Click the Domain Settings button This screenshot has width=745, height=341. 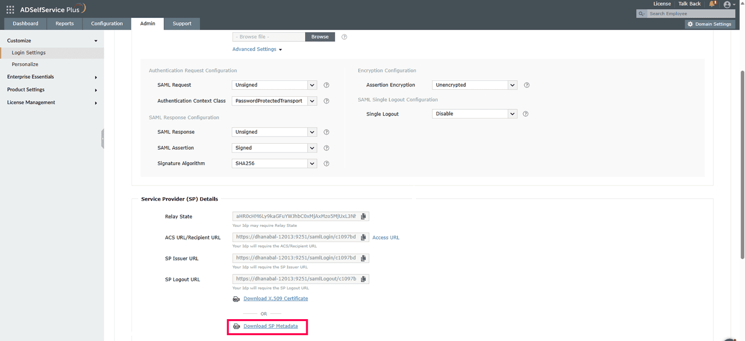coord(709,24)
